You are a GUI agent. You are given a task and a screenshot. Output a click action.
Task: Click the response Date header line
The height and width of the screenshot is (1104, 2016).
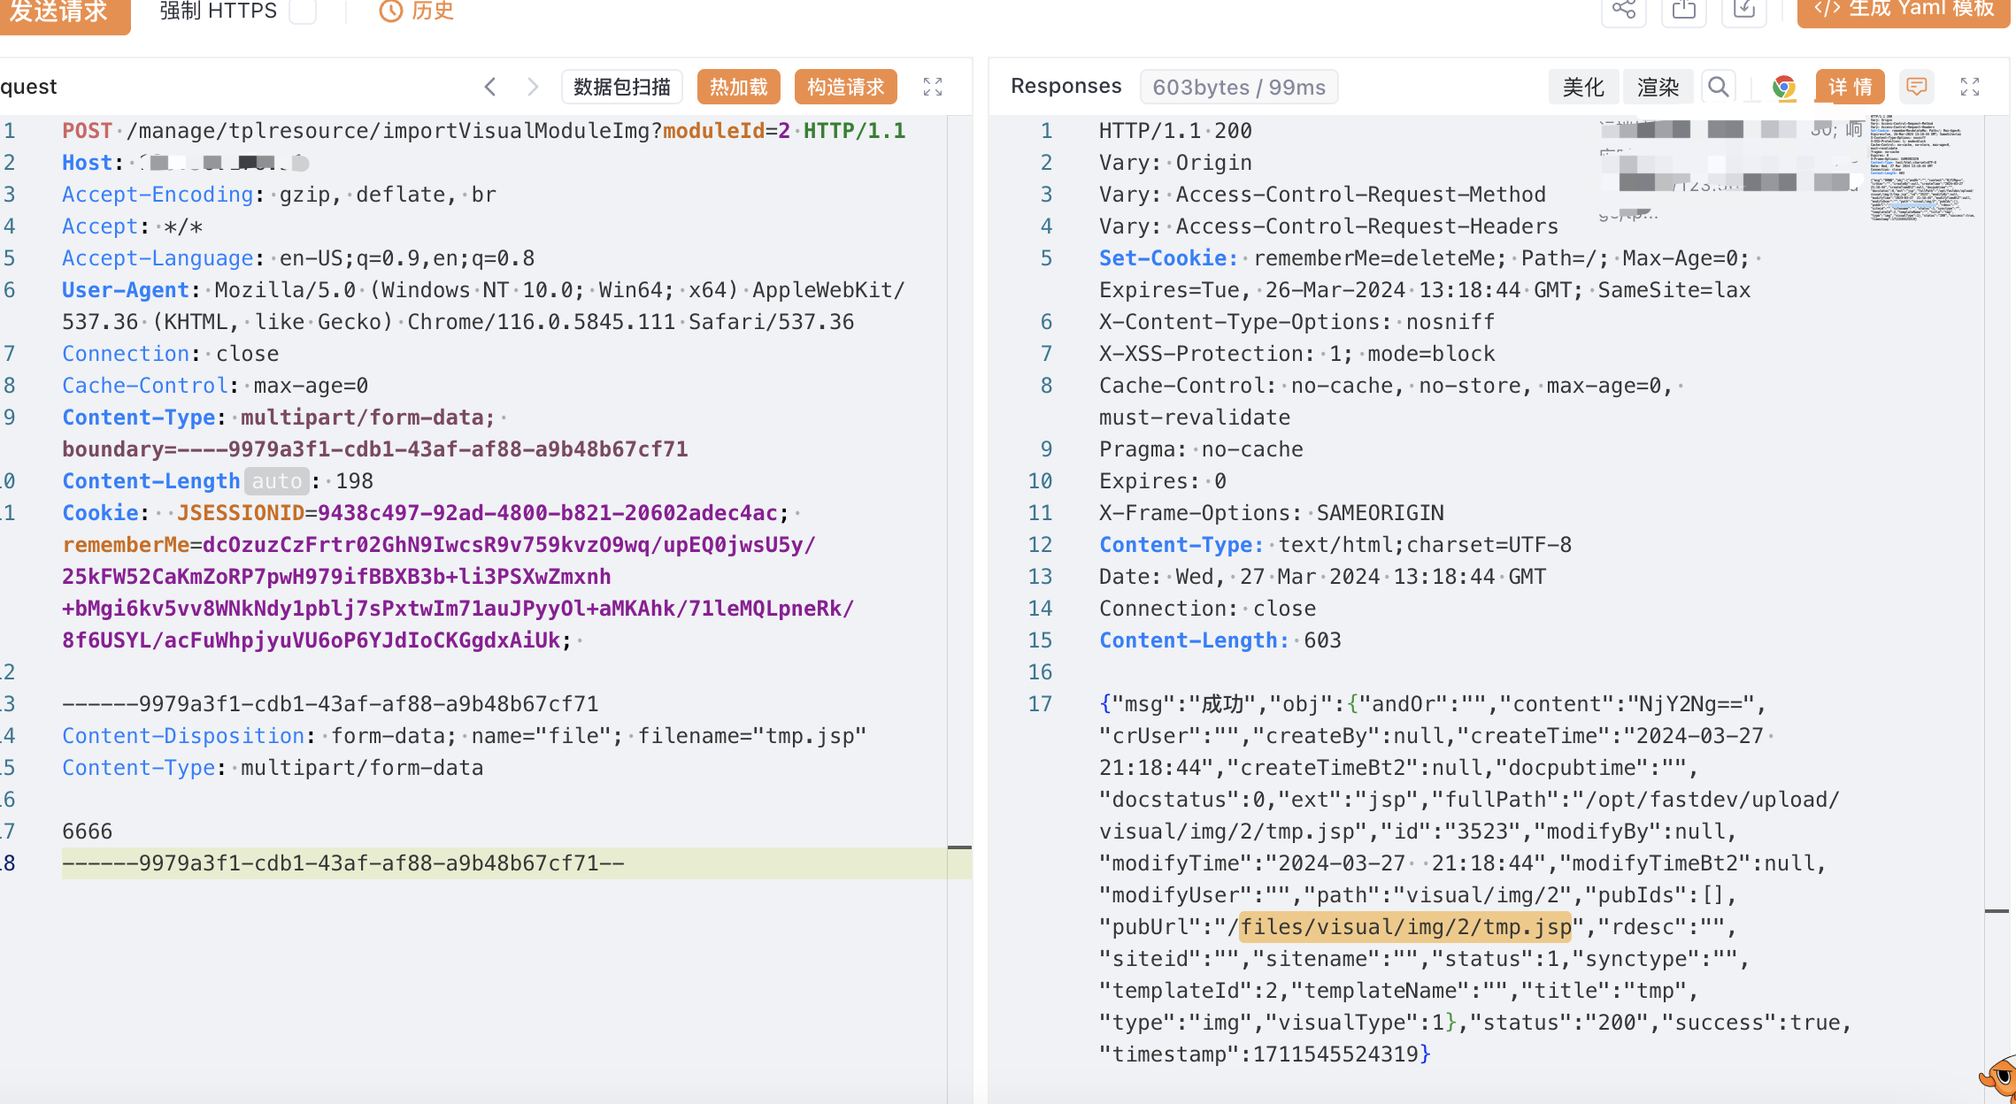tap(1322, 577)
